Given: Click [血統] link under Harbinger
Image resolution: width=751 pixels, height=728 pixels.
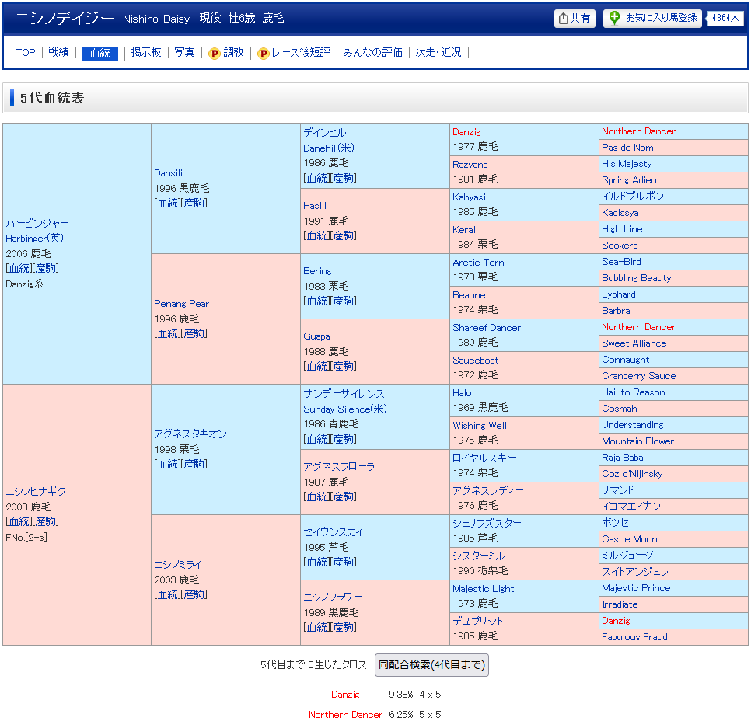Looking at the screenshot, I should (19, 269).
